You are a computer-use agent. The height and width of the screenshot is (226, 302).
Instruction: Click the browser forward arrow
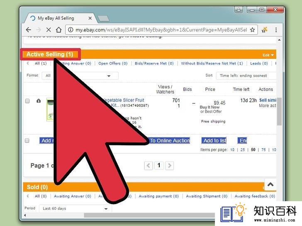[39, 30]
